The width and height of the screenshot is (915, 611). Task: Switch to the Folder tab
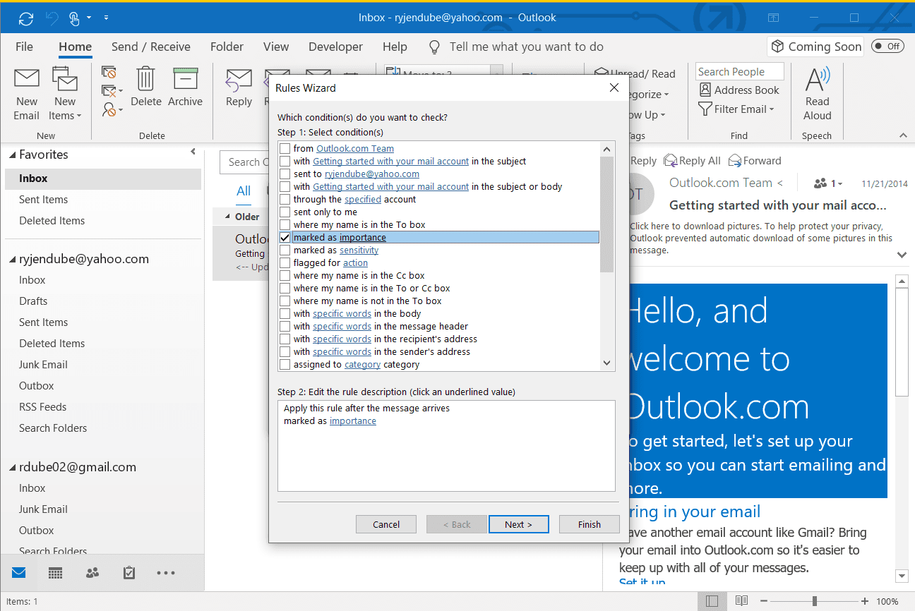(227, 47)
